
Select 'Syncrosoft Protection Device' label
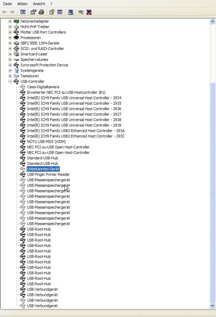pos(44,65)
